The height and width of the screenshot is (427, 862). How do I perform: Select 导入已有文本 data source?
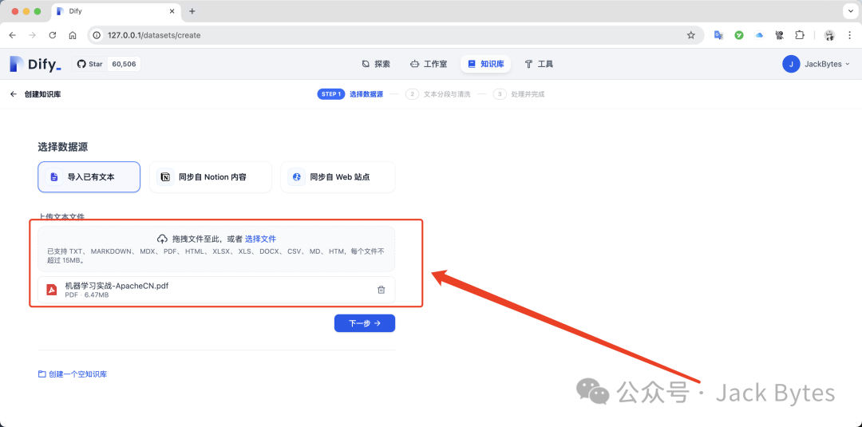[x=89, y=177]
